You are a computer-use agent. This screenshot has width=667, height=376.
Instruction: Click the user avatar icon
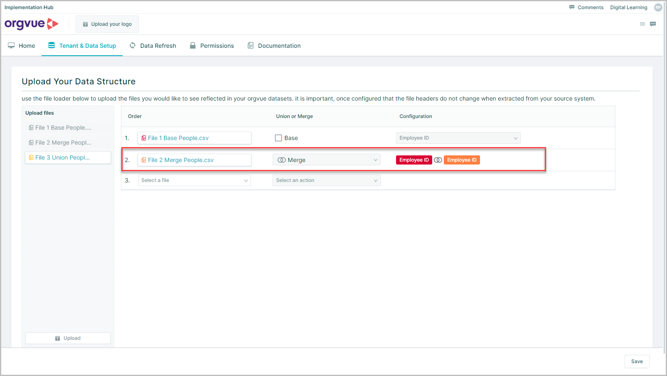click(658, 7)
